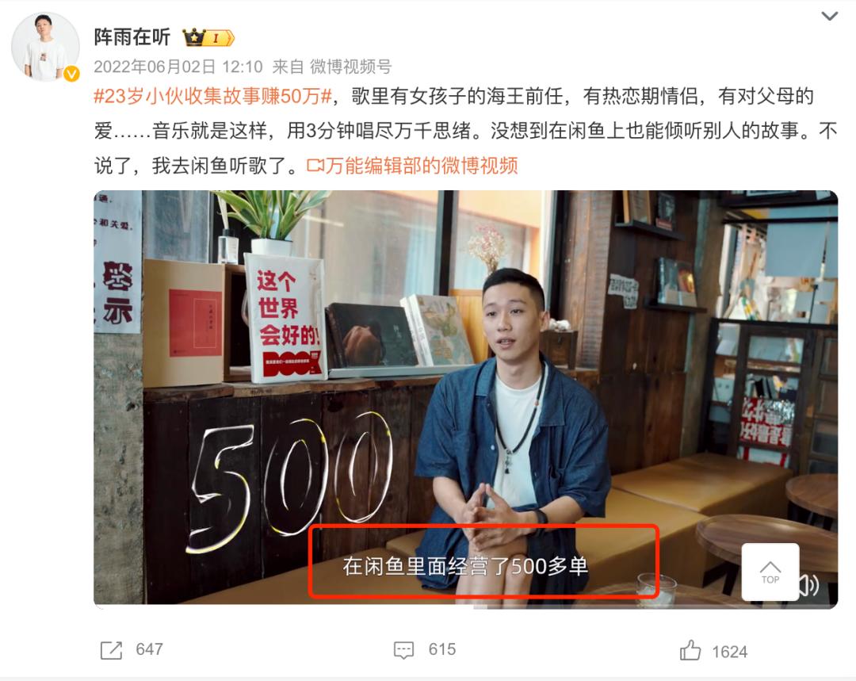
Task: Play the embedded video
Action: (466, 399)
